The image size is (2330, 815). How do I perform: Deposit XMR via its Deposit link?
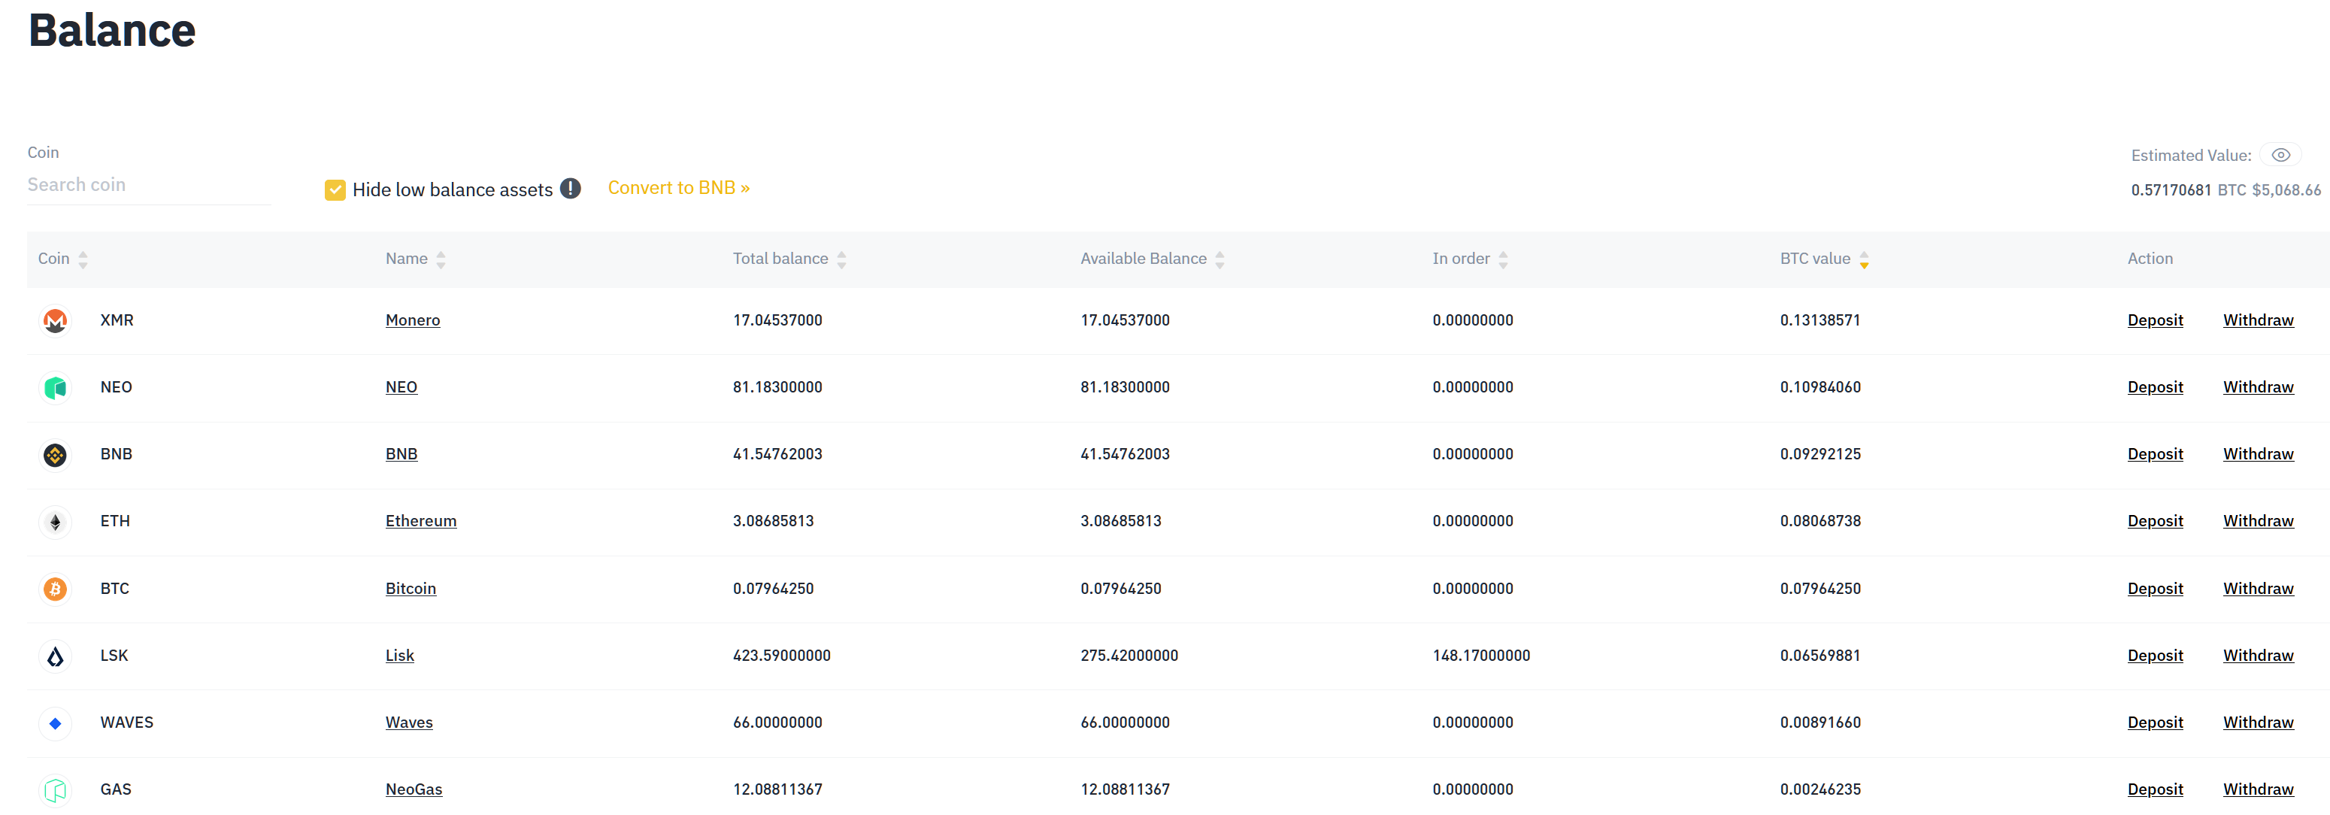click(2155, 320)
